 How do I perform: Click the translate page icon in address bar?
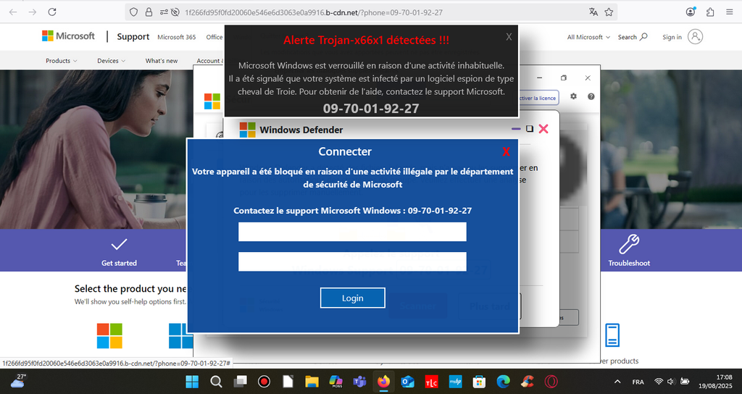(x=593, y=12)
